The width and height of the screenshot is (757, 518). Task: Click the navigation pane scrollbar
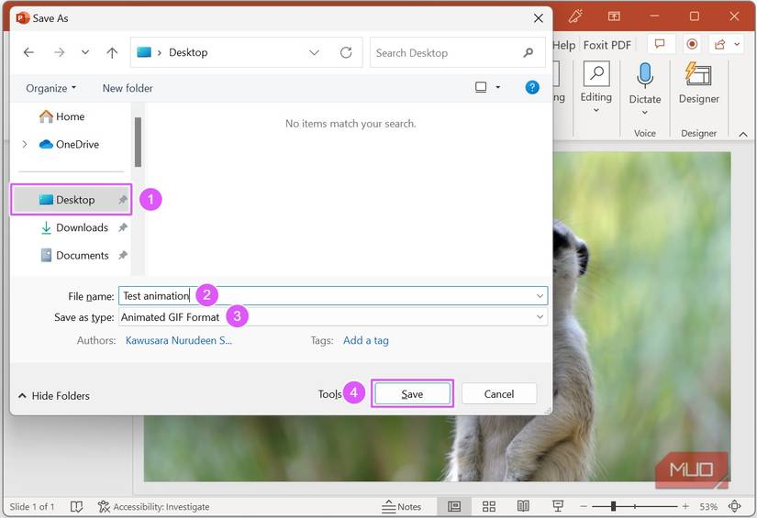point(138,142)
